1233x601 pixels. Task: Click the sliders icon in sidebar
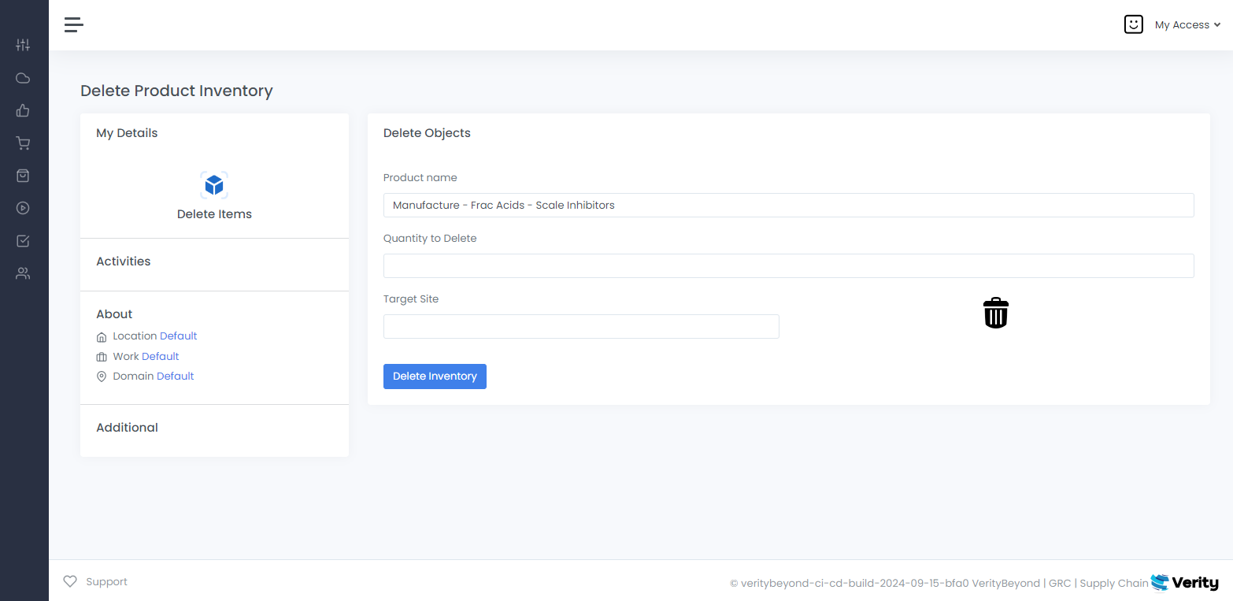pyautogui.click(x=23, y=45)
